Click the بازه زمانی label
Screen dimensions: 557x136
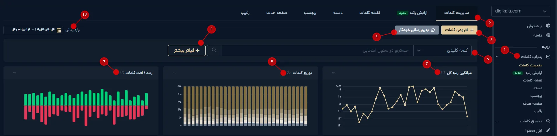[x=73, y=30]
